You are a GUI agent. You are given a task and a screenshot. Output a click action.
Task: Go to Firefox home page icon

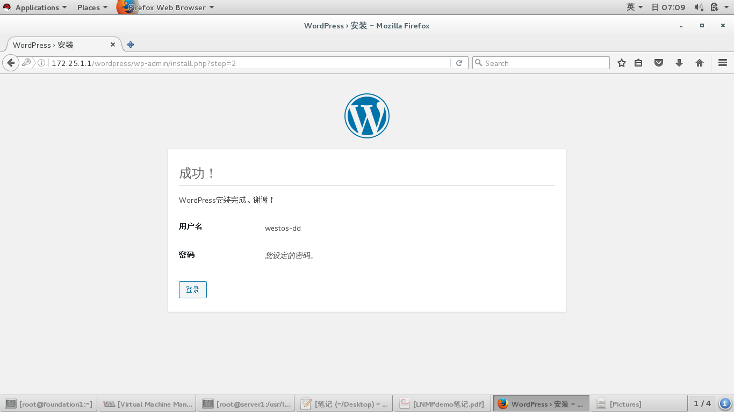(700, 63)
